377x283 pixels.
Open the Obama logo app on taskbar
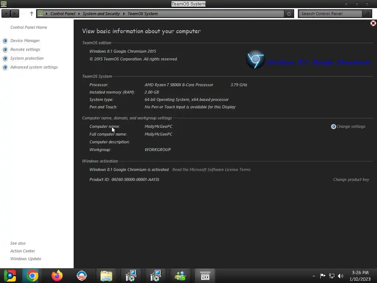coord(82,276)
